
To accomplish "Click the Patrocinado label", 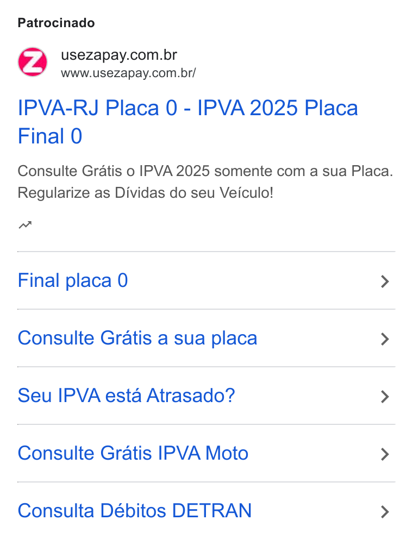I will 57,23.
